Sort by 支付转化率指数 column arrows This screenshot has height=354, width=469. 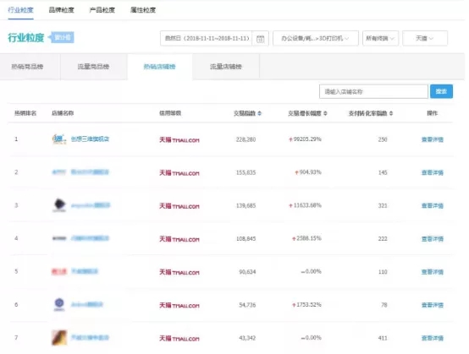point(391,113)
